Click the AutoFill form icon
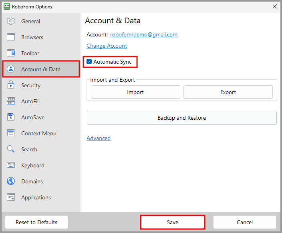The width and height of the screenshot is (282, 233). click(x=11, y=101)
